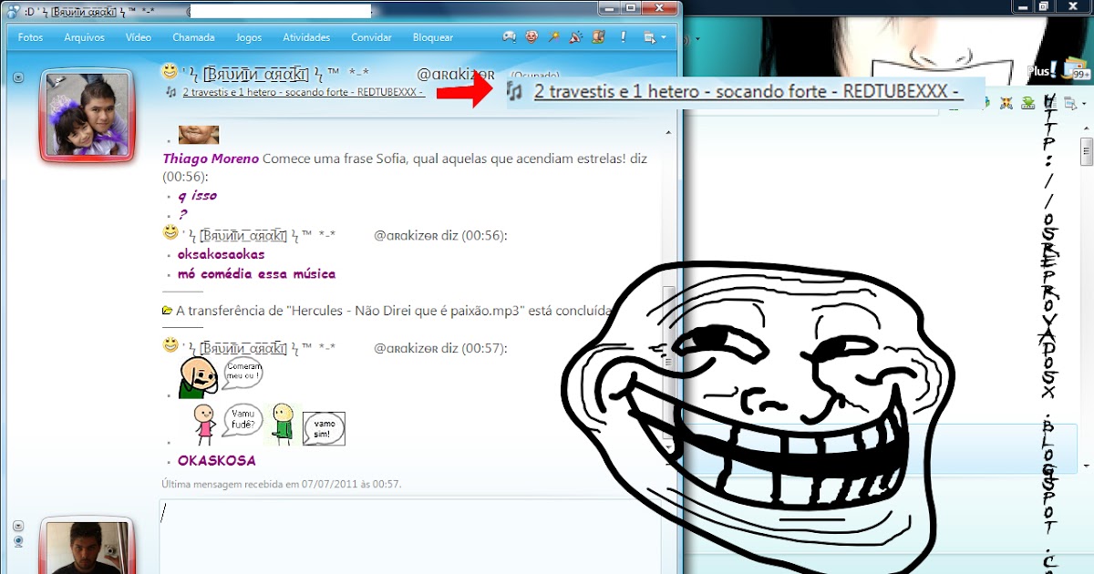This screenshot has width=1094, height=574.
Task: Click the exclamation mark toolbar icon
Action: 624,37
